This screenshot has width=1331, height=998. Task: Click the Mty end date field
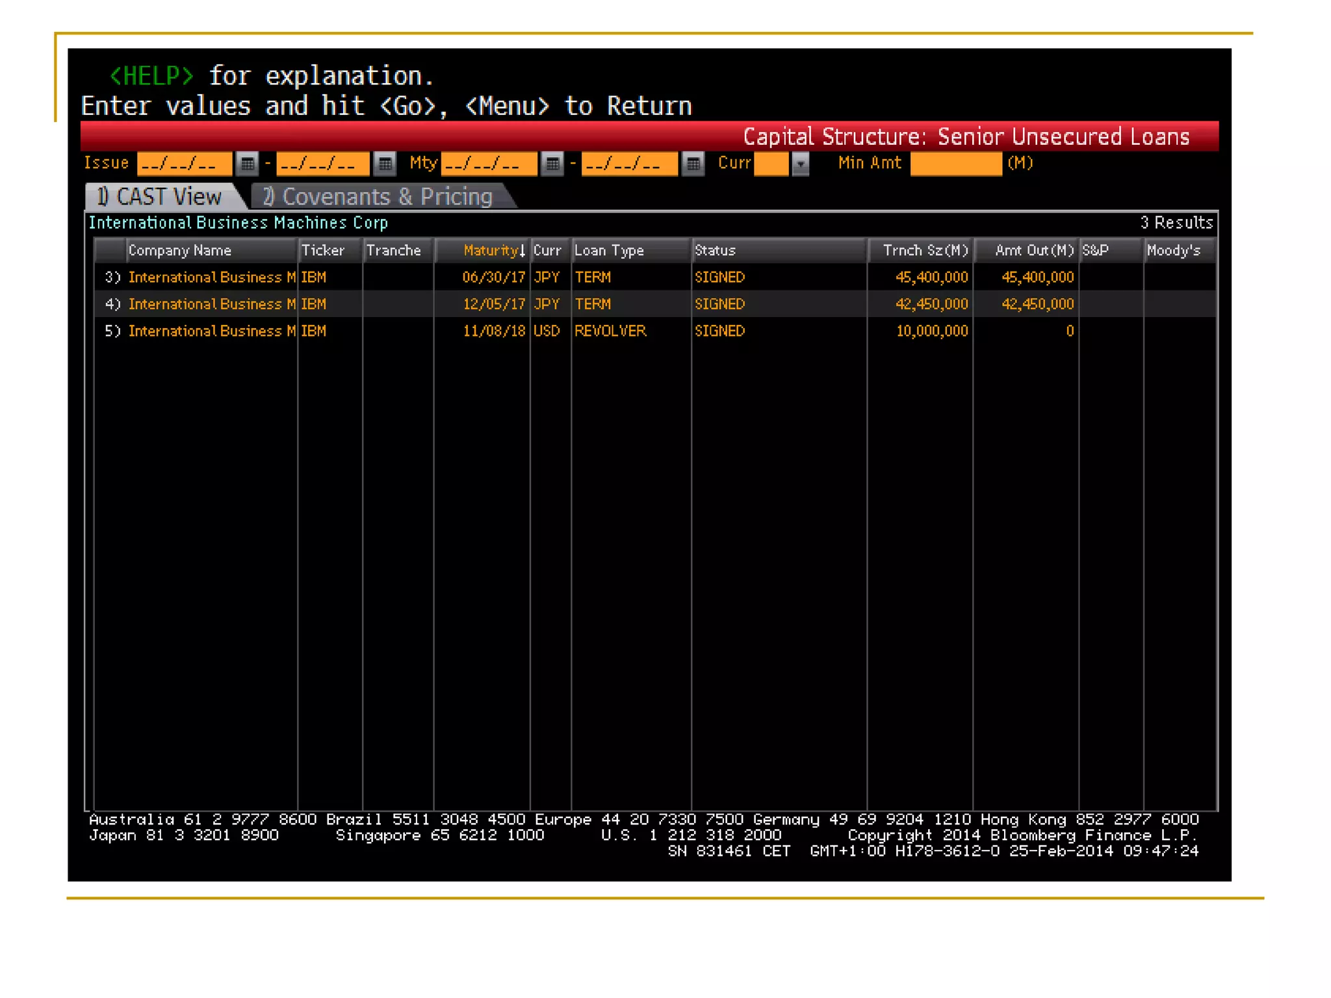pyautogui.click(x=628, y=164)
